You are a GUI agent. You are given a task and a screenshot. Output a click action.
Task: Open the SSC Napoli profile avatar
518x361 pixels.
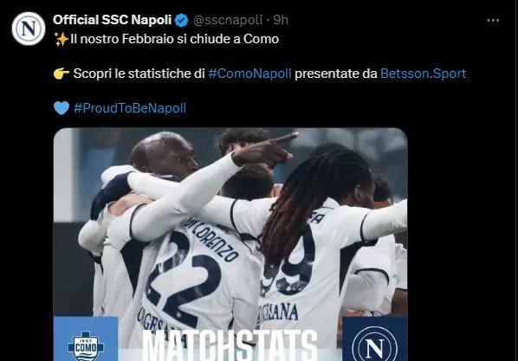29,29
